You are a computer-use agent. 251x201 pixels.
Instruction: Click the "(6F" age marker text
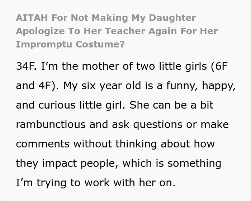[x=219, y=66]
